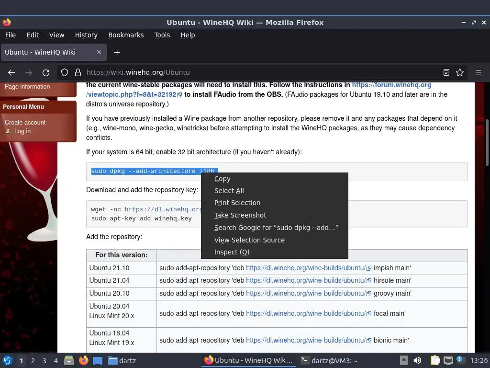
Task: Open the winehq link in Ubuntu 18.04 row
Action: pos(306,341)
